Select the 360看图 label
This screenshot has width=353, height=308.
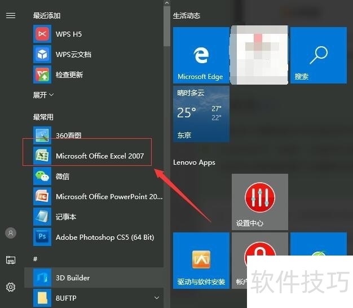tap(69, 135)
